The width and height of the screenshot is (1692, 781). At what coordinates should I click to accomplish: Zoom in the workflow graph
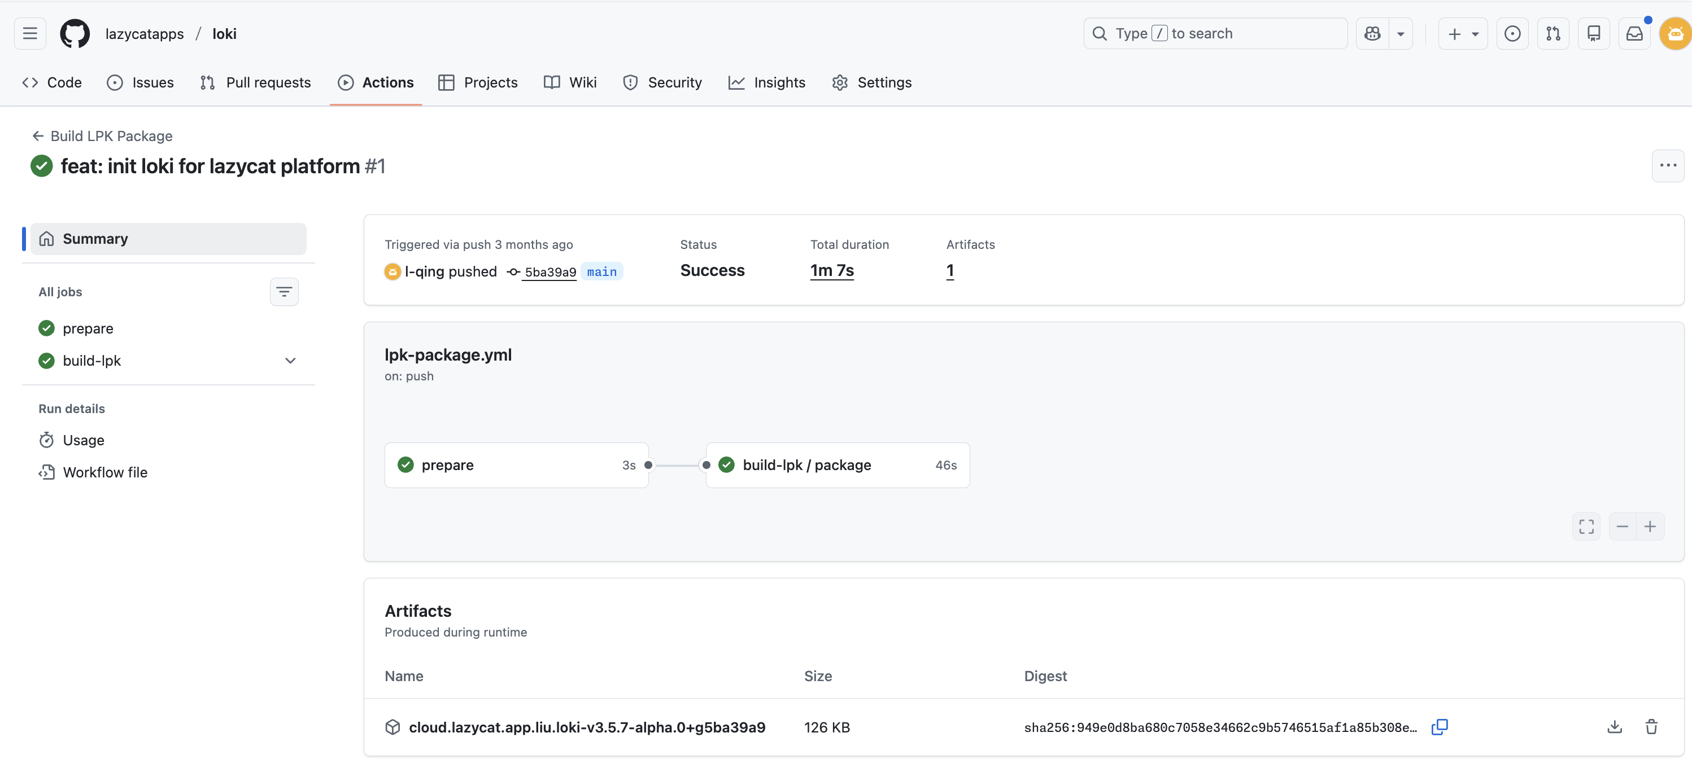1650,526
